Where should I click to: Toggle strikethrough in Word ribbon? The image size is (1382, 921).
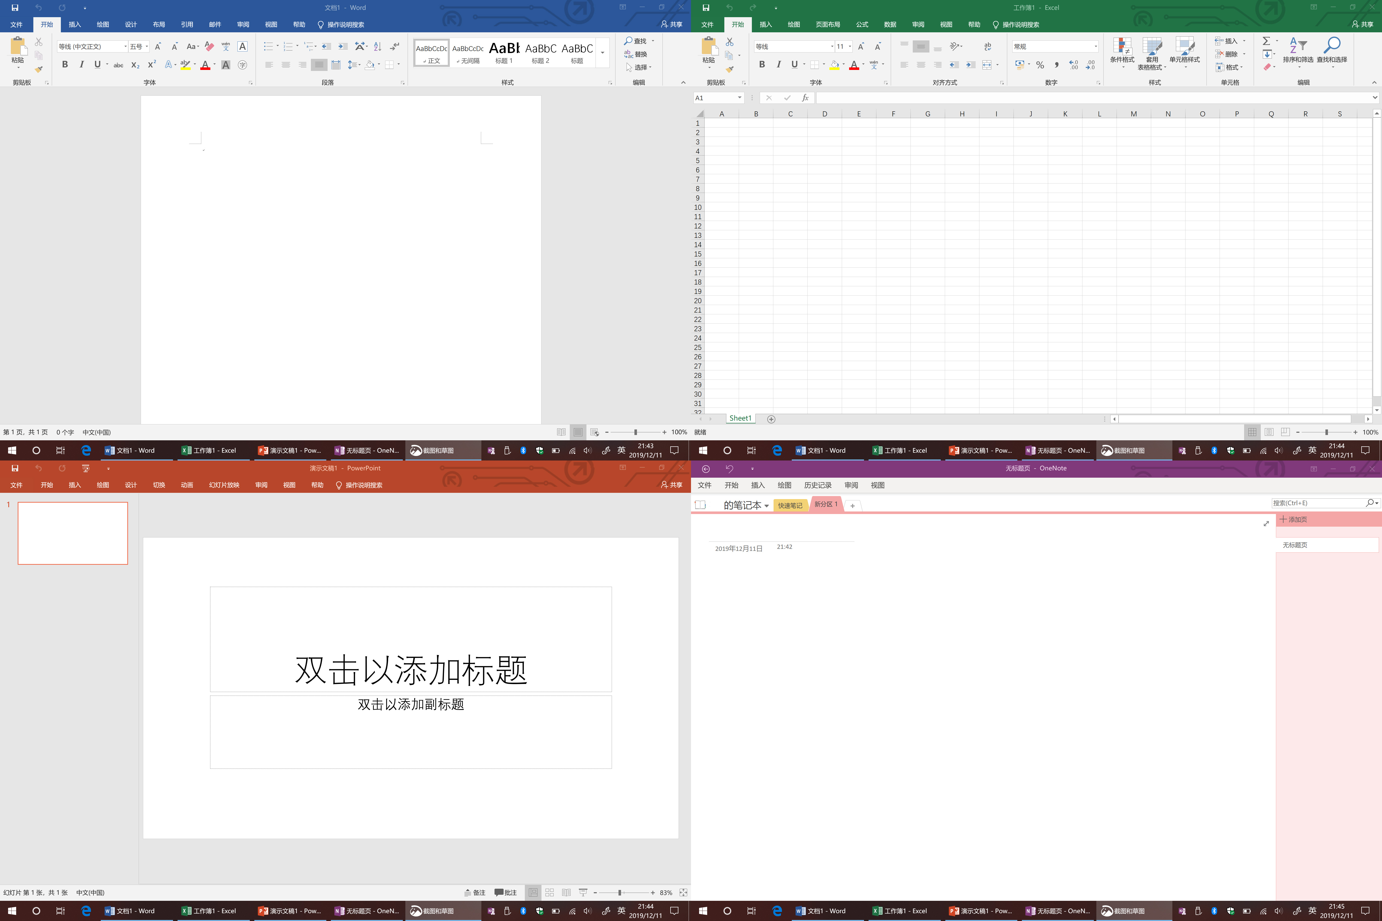pos(118,65)
